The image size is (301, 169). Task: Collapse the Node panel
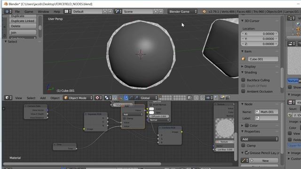pos(243,104)
